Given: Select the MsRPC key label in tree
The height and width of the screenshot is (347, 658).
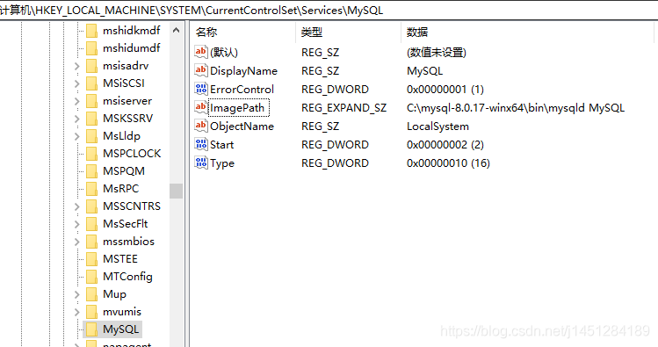Looking at the screenshot, I should (120, 189).
